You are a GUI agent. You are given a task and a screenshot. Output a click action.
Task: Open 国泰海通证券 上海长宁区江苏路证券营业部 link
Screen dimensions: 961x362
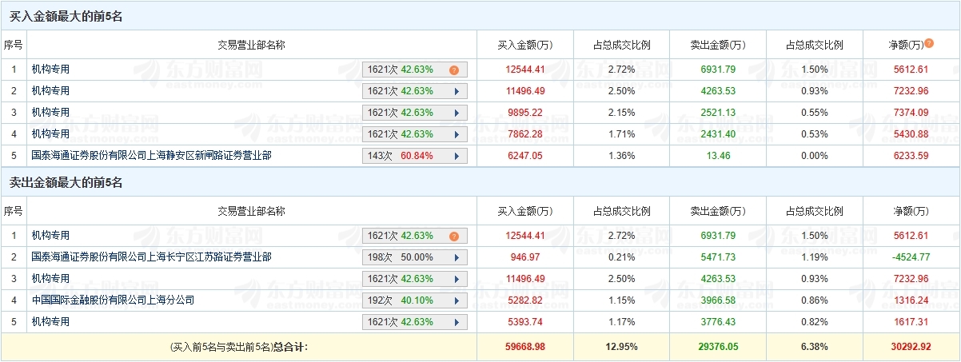pos(151,257)
